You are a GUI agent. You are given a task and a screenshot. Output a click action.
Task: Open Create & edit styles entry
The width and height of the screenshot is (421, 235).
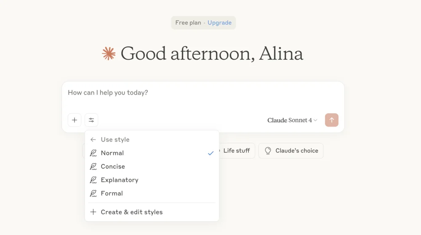132,212
